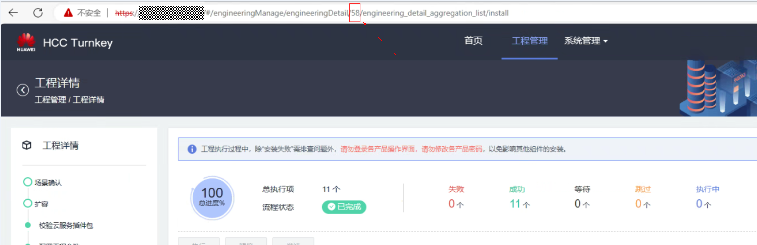Click the red not-secure warning triangle
Screen dimensions: 757x245
(x=68, y=13)
